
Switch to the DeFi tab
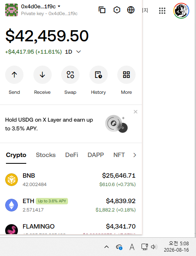[x=72, y=155]
